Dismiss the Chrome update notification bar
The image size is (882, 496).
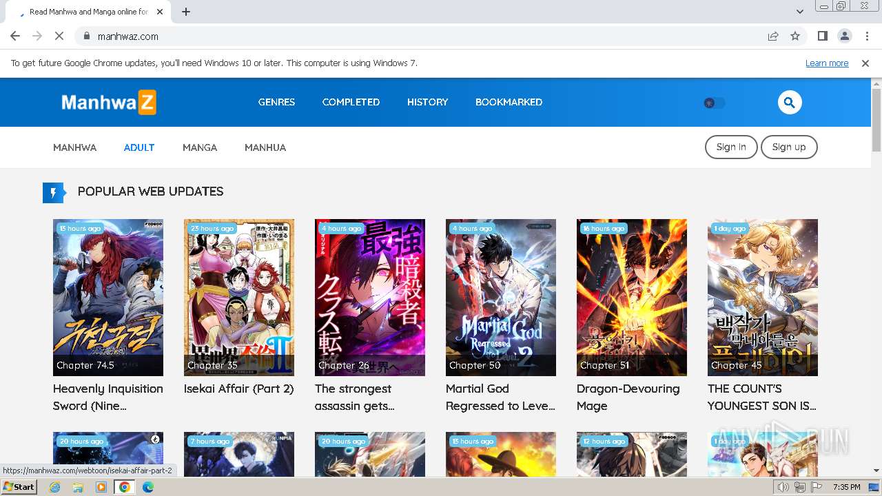pos(865,63)
